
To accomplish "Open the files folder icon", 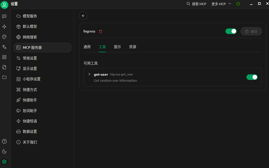I will [x=4, y=77].
